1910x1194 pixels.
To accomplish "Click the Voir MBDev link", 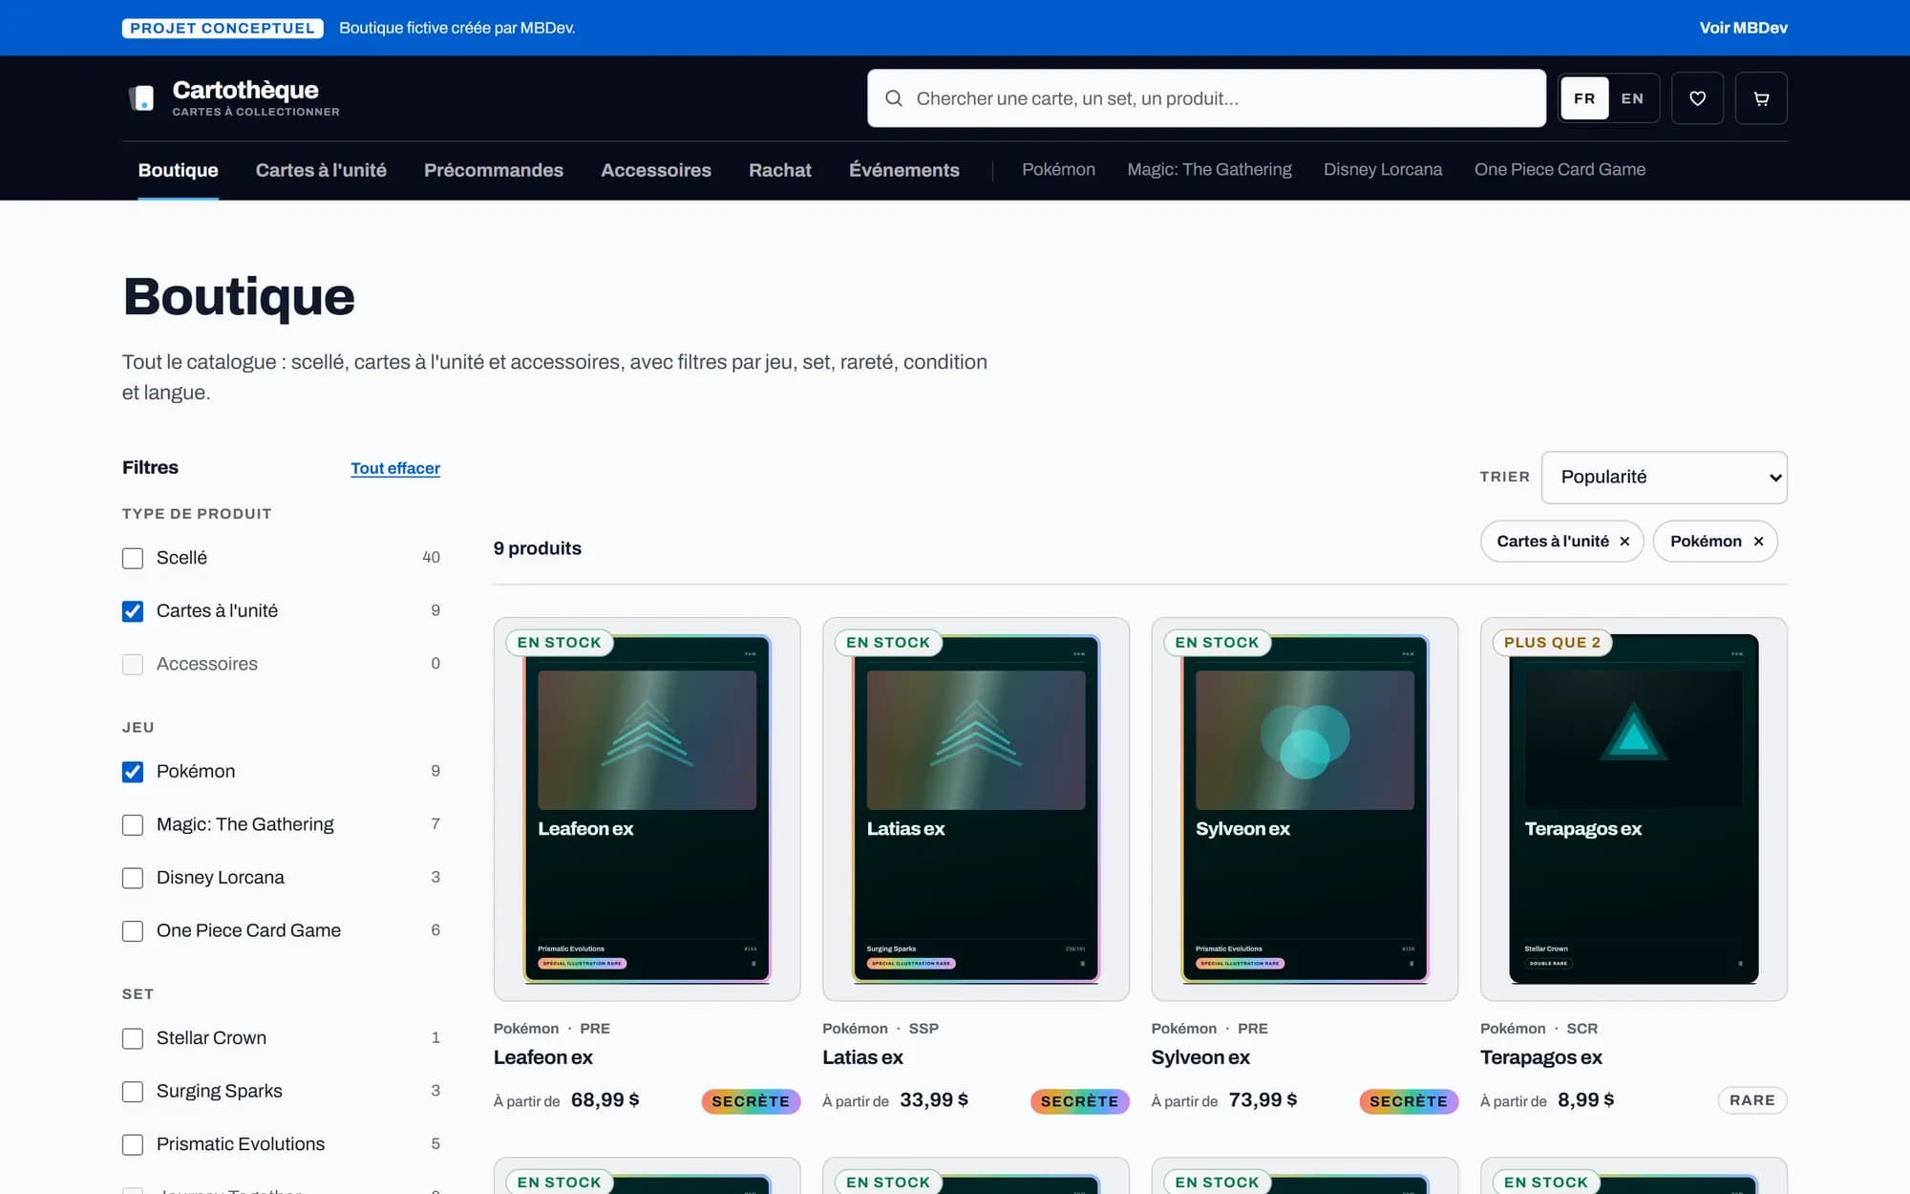I will point(1743,28).
